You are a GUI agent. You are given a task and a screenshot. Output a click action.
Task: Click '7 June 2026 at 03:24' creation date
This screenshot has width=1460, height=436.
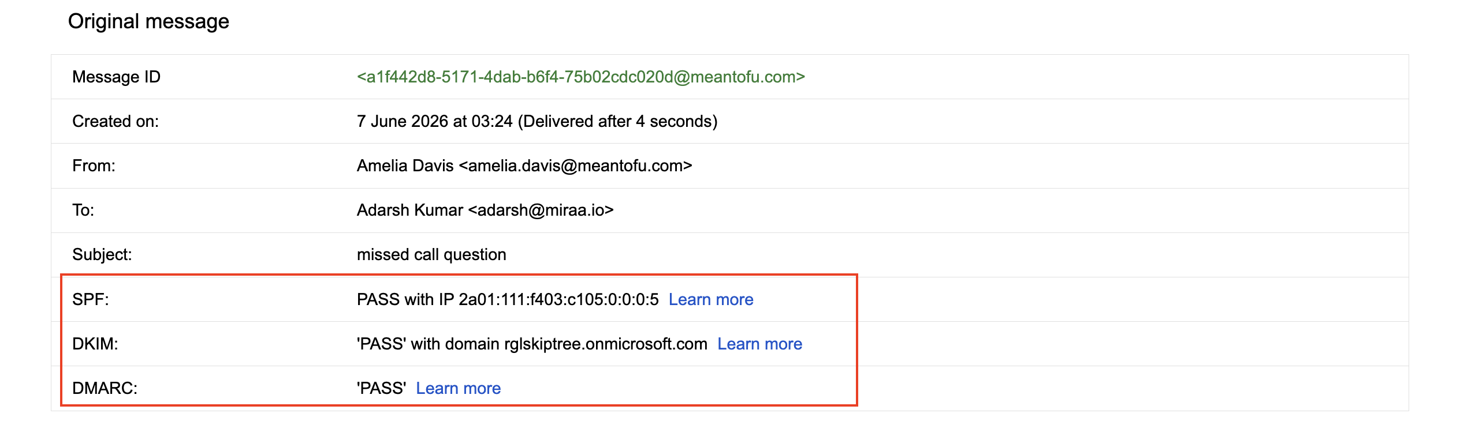[x=434, y=121]
